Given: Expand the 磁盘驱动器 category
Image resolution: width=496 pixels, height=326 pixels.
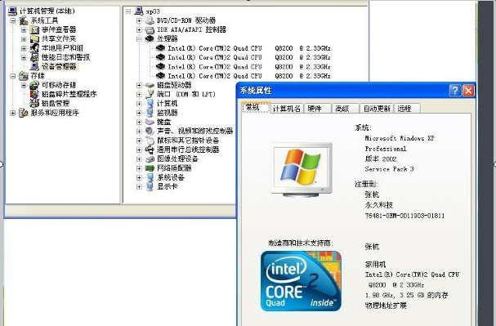Looking at the screenshot, I should point(139,85).
